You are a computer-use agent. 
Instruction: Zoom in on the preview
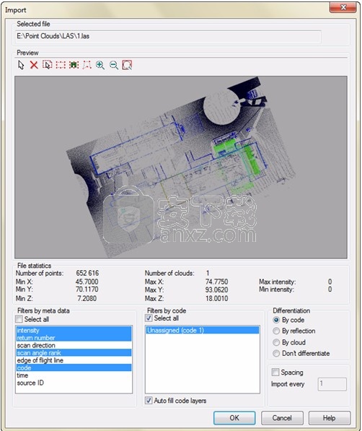[x=100, y=65]
